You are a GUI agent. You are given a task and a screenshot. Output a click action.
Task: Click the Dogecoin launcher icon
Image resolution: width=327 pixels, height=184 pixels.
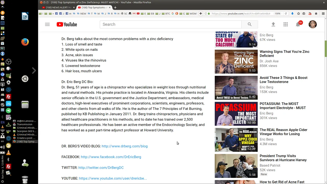(x=8, y=146)
